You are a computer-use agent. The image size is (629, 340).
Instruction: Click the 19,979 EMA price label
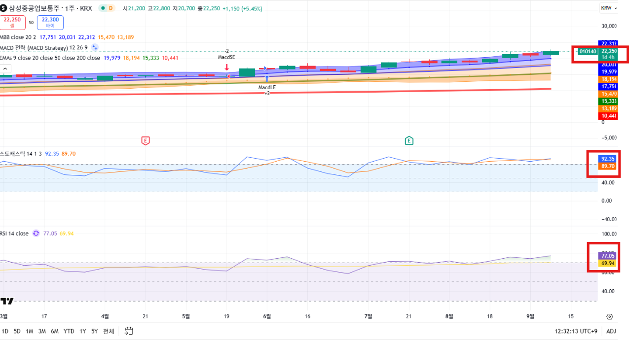(x=608, y=71)
